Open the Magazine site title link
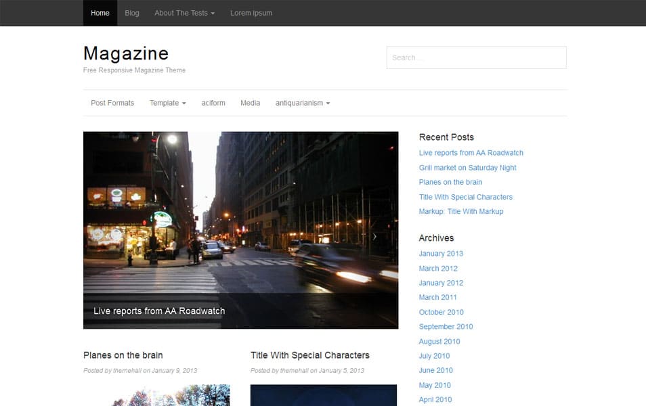The image size is (646, 406). [x=125, y=53]
